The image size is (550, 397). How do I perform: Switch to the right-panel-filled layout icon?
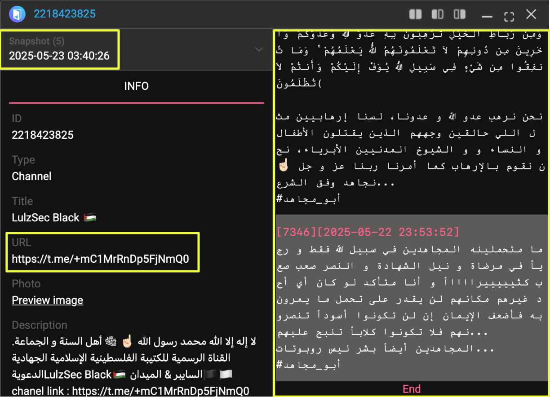tap(459, 14)
